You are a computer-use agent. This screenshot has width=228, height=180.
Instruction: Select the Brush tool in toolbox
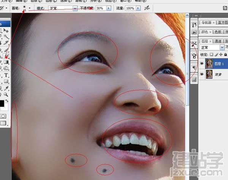click(6, 50)
